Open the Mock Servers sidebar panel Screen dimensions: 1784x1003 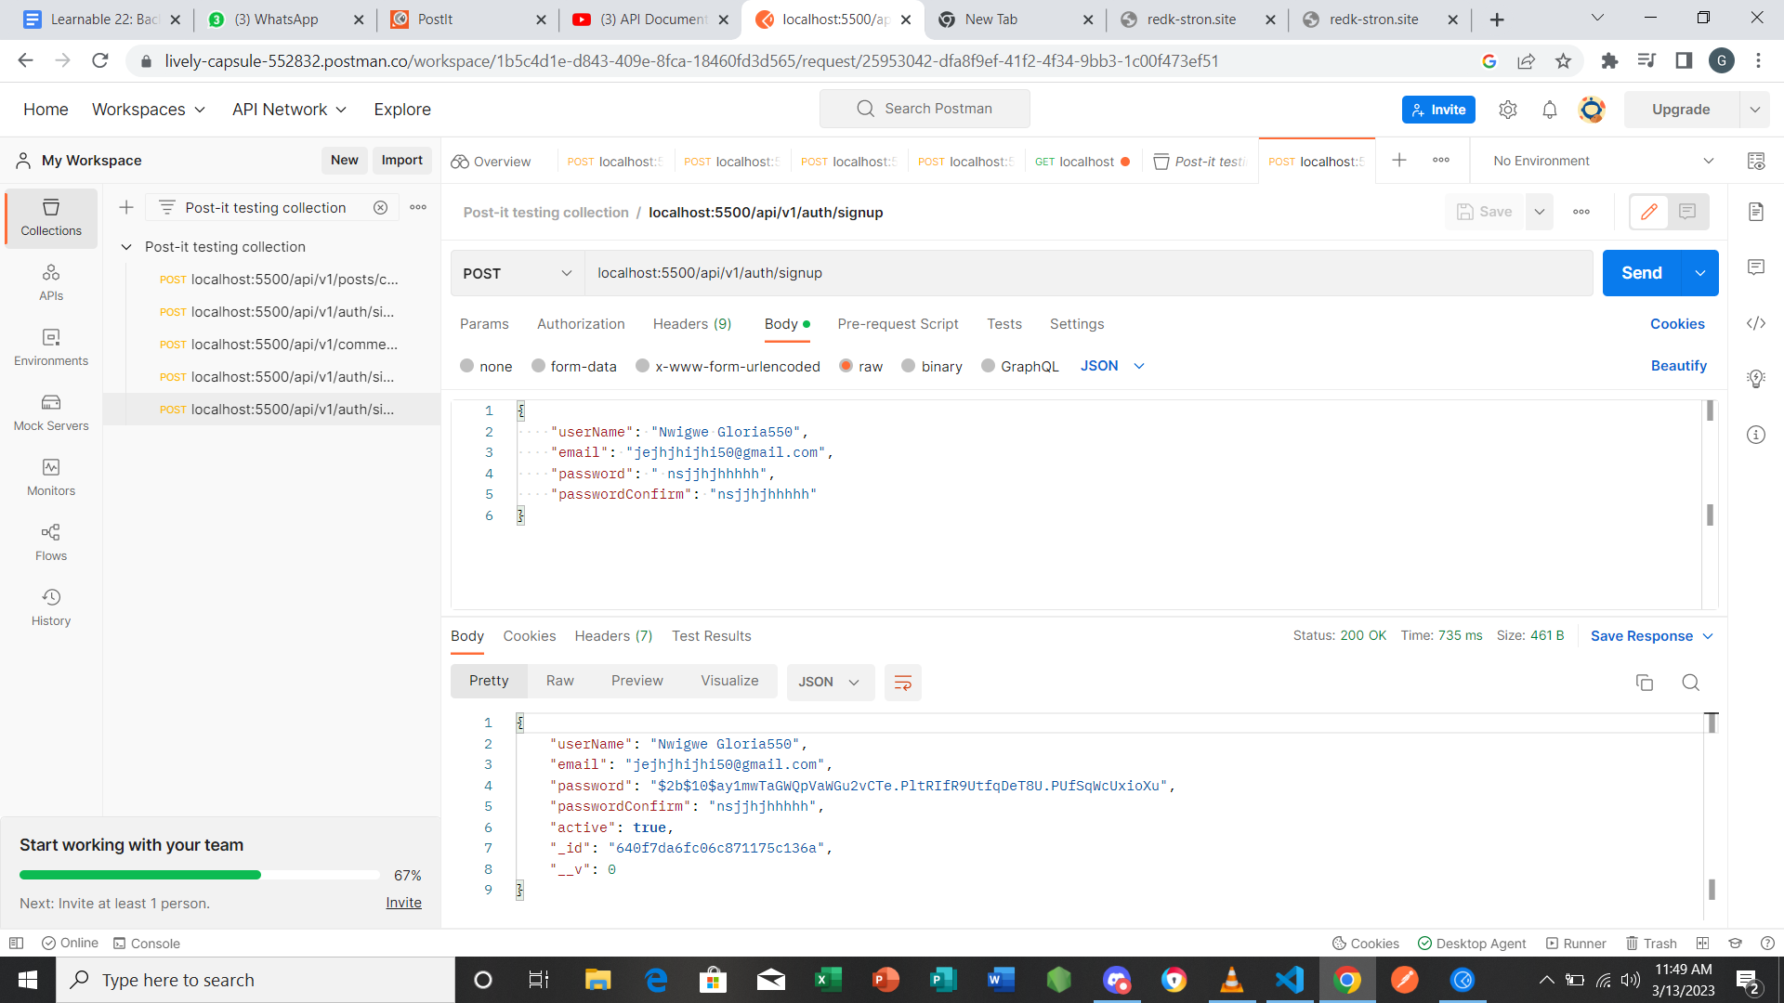(51, 413)
